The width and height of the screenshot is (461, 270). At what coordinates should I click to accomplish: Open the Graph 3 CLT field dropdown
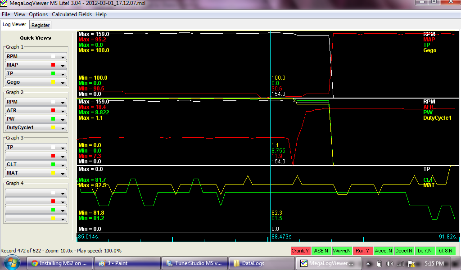pos(63,164)
